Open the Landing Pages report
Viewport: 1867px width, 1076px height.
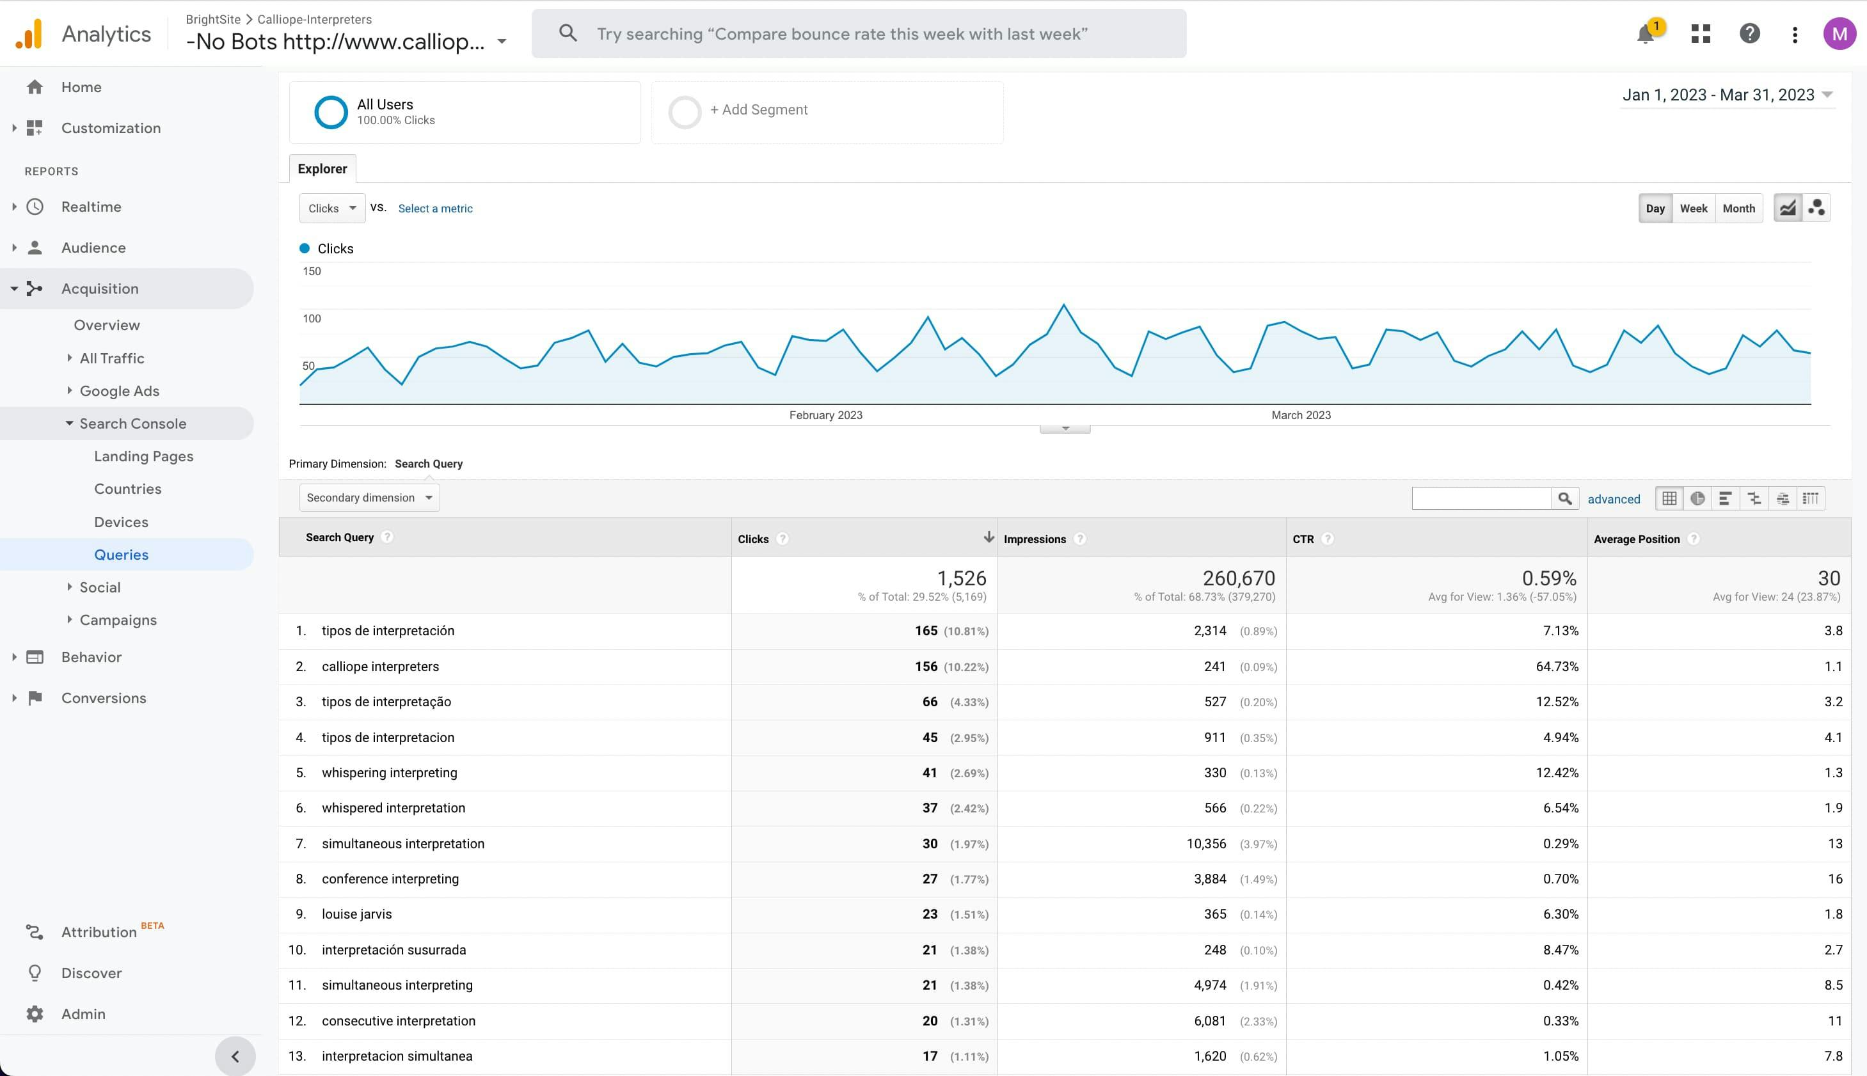tap(143, 457)
